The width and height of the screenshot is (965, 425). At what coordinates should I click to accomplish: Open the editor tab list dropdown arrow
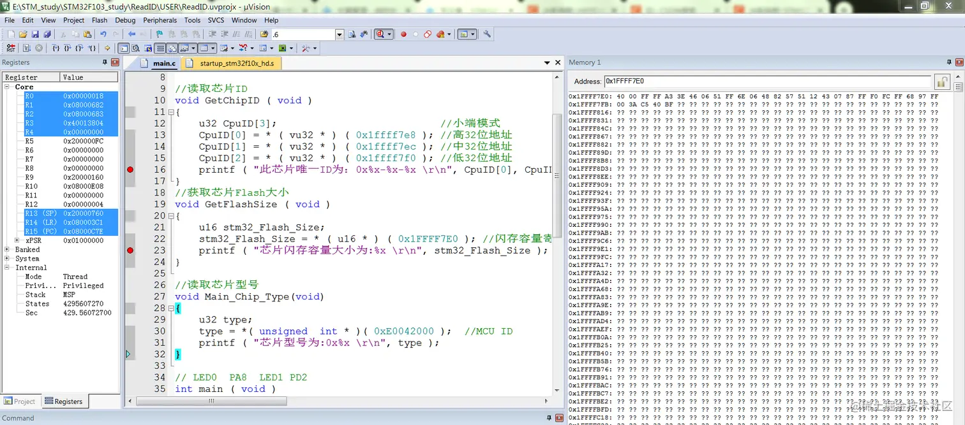pyautogui.click(x=547, y=63)
